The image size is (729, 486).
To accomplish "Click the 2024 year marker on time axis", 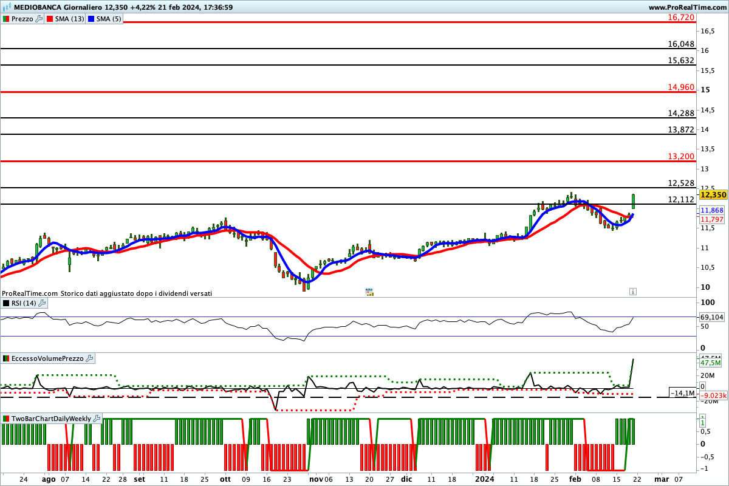I will [484, 479].
